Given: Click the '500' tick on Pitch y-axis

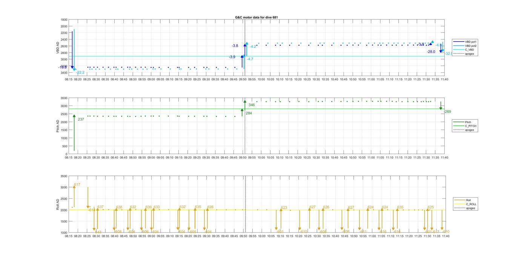Looking at the screenshot, I should click(65, 146).
